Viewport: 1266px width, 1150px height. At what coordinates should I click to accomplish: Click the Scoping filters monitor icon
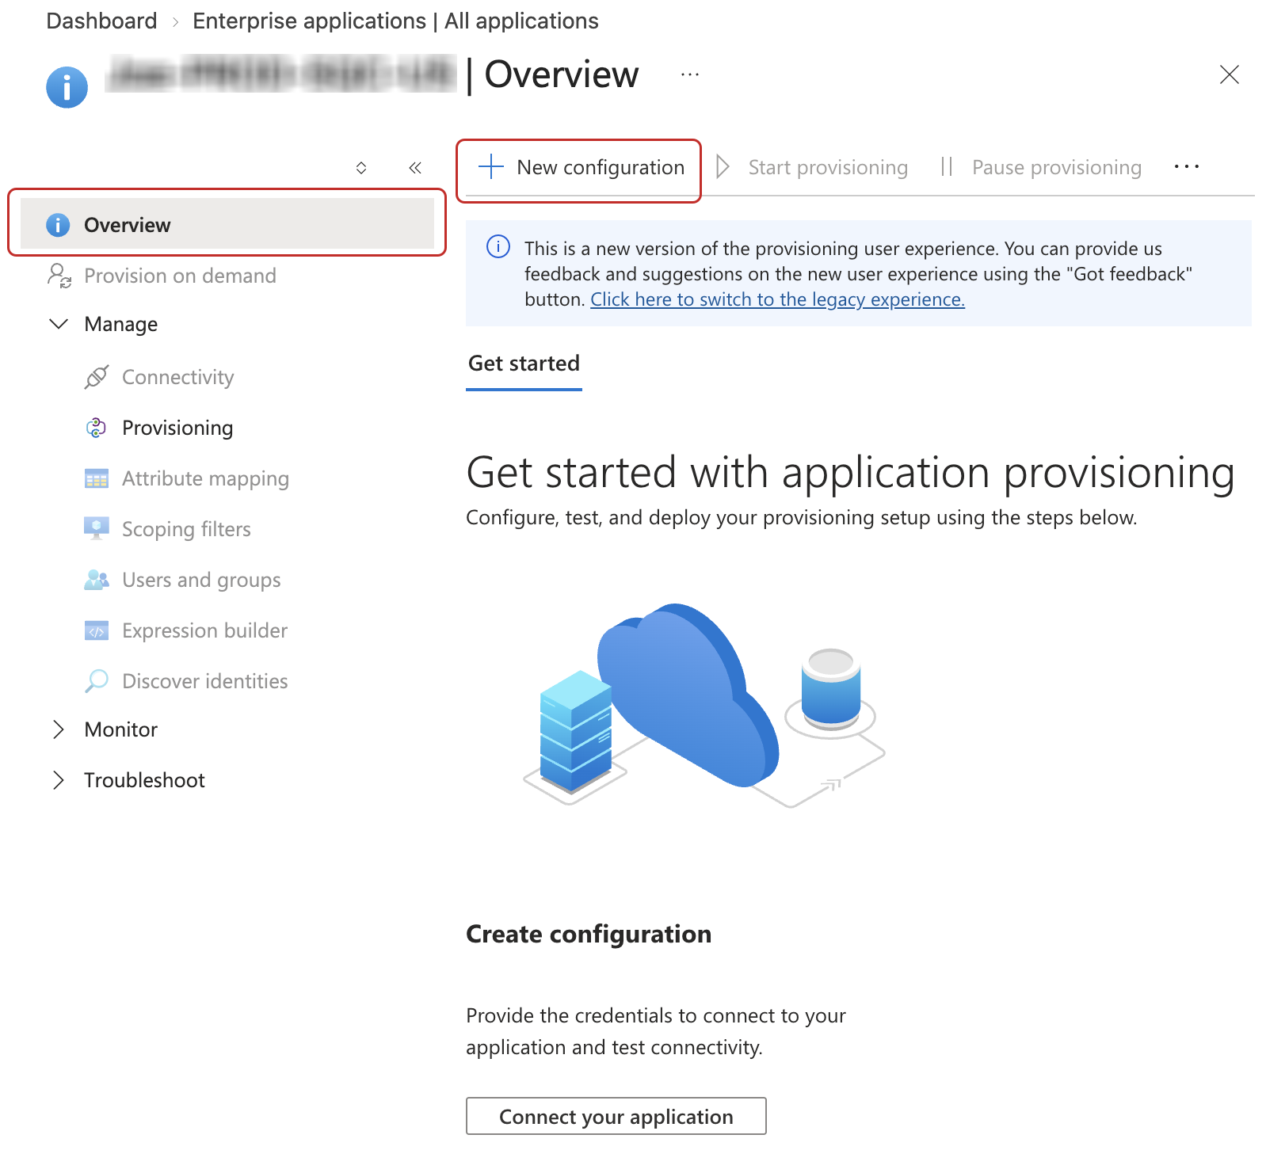(97, 528)
